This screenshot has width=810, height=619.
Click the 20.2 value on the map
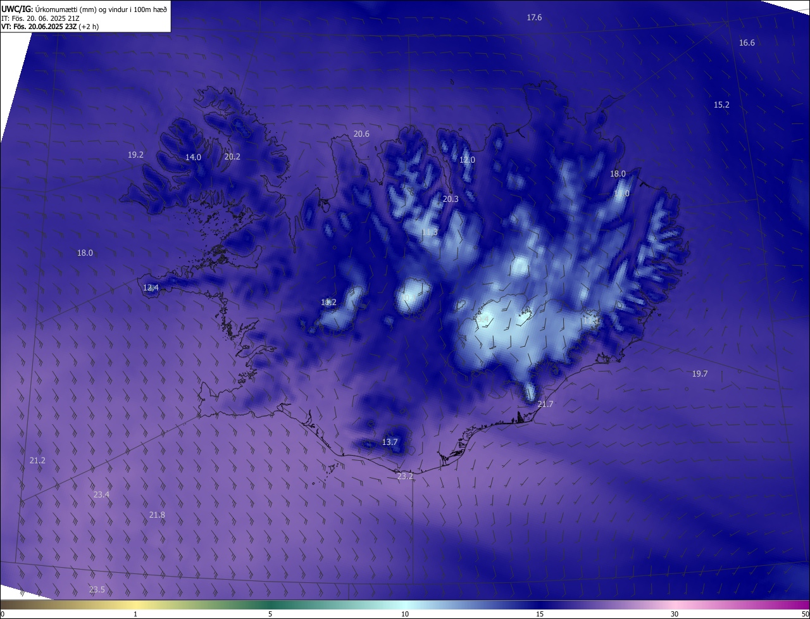tap(232, 157)
